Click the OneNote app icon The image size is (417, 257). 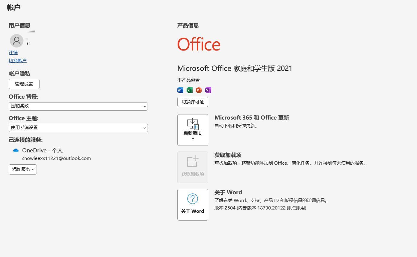208,90
